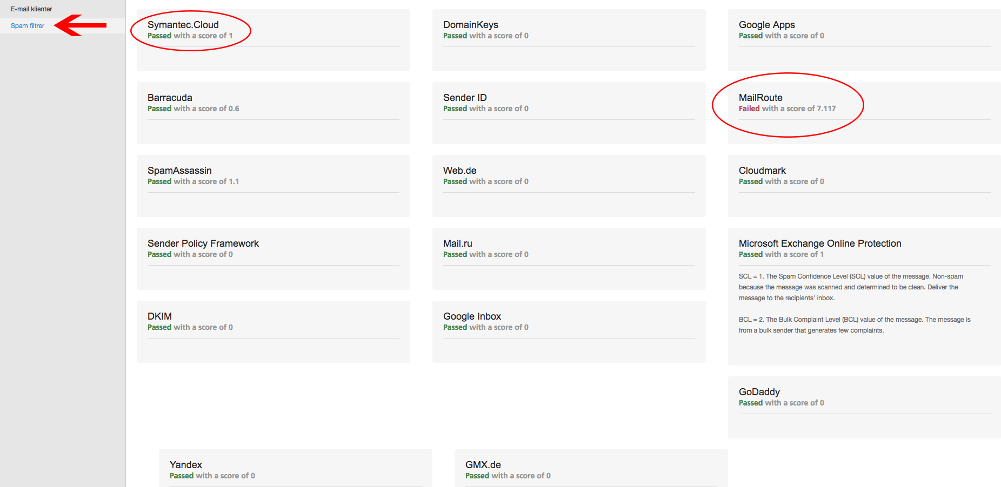
Task: Click the Sender Policy Framework heading
Action: [x=203, y=243]
